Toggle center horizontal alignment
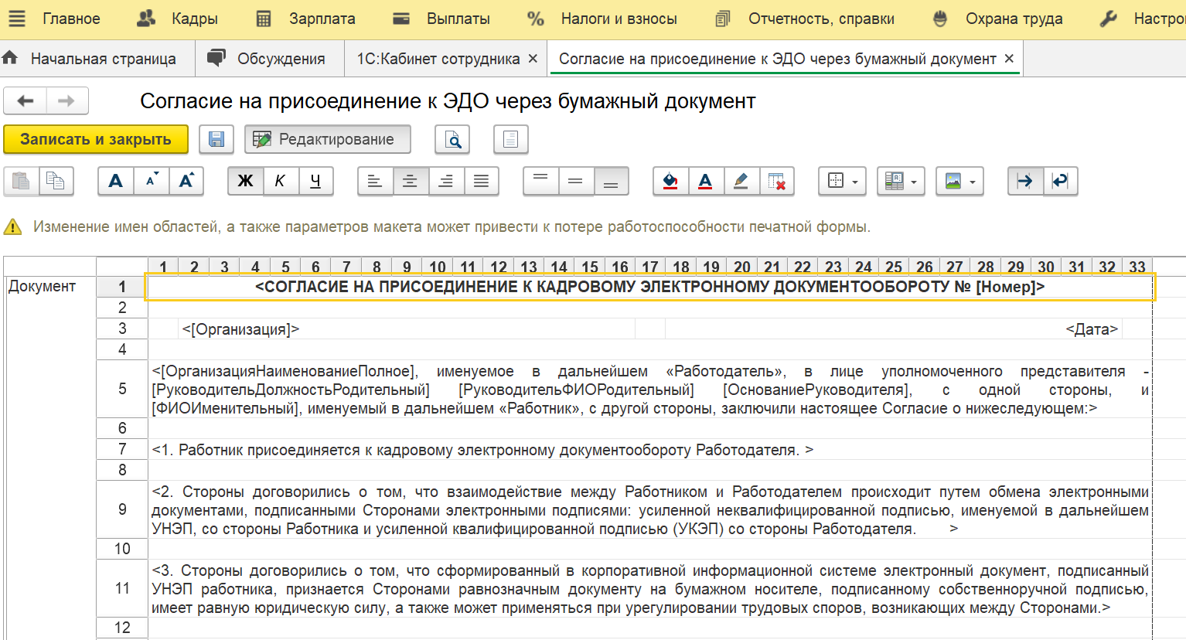 [x=411, y=181]
